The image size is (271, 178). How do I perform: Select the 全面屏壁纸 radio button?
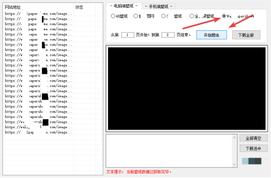202,16
